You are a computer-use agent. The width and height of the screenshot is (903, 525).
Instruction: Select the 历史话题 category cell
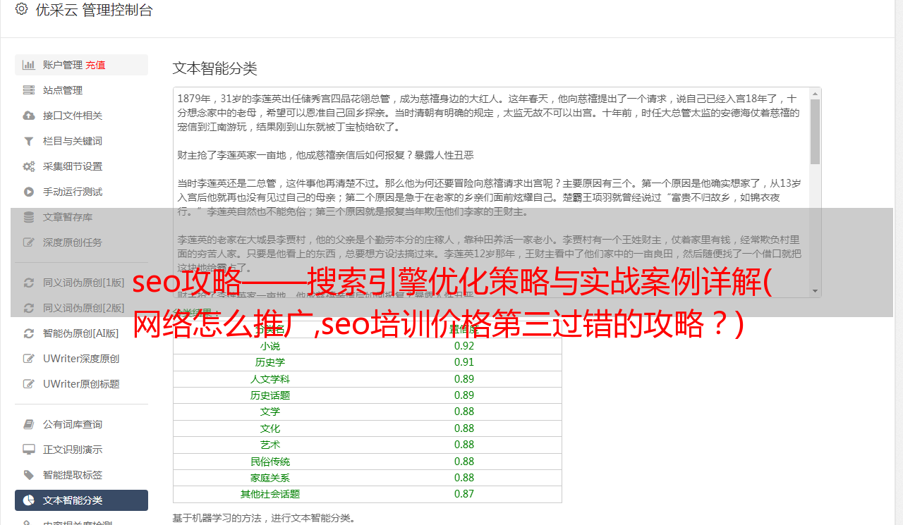click(270, 395)
